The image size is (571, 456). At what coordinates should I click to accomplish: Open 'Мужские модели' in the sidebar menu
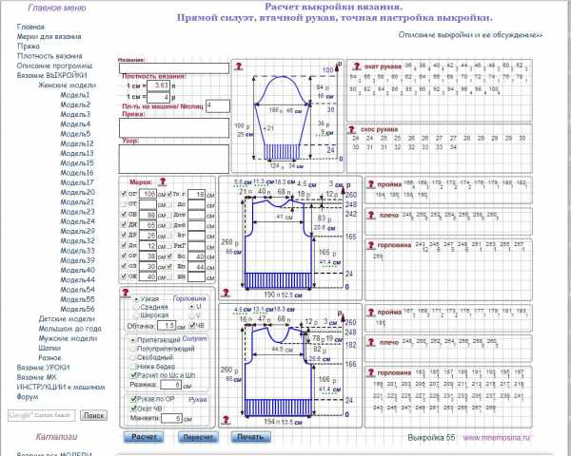[68, 337]
